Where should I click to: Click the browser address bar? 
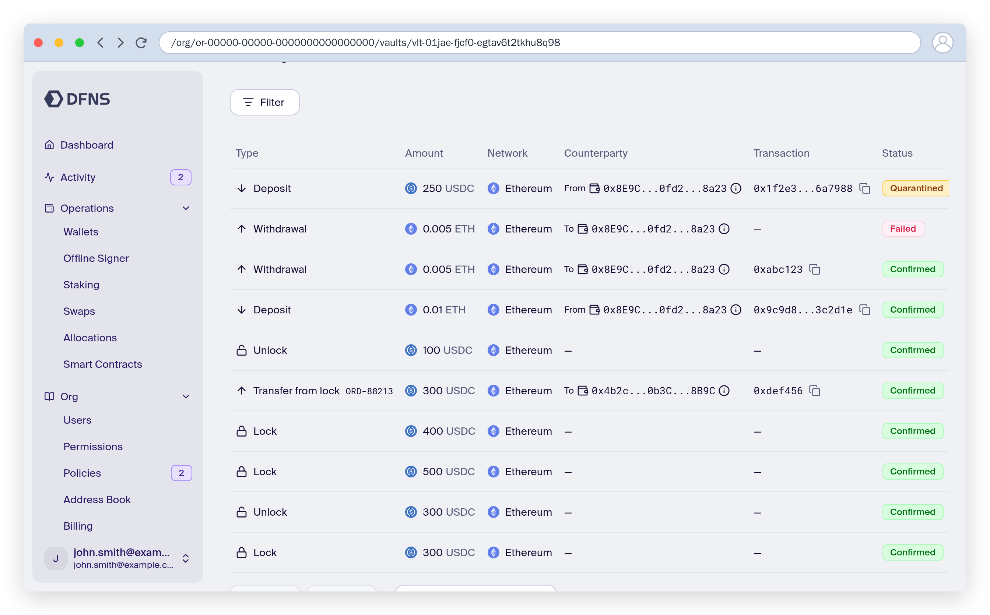[539, 43]
